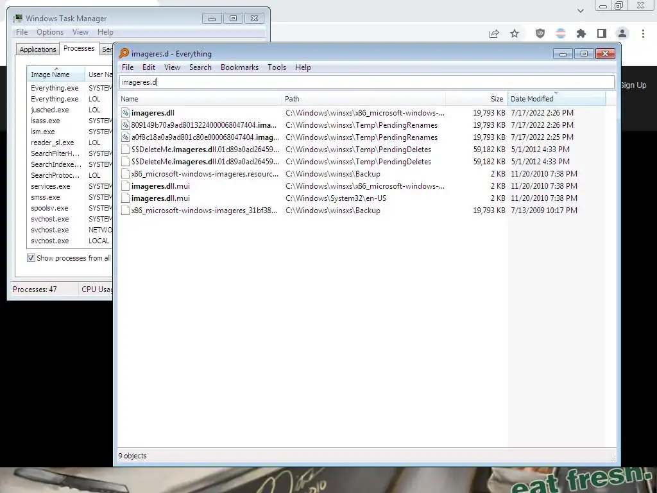Open the File menu in Everything
The height and width of the screenshot is (493, 657).
pos(128,67)
